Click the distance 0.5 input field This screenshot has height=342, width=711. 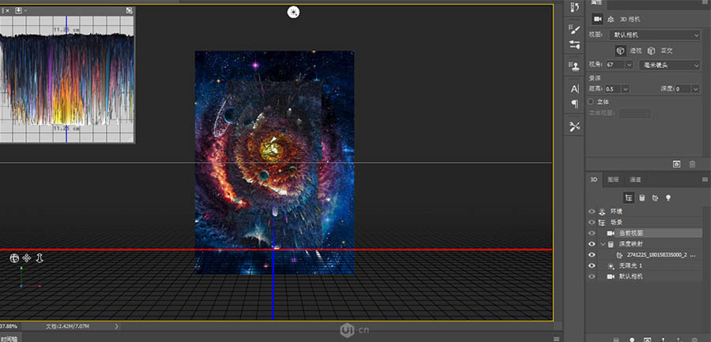click(x=613, y=89)
